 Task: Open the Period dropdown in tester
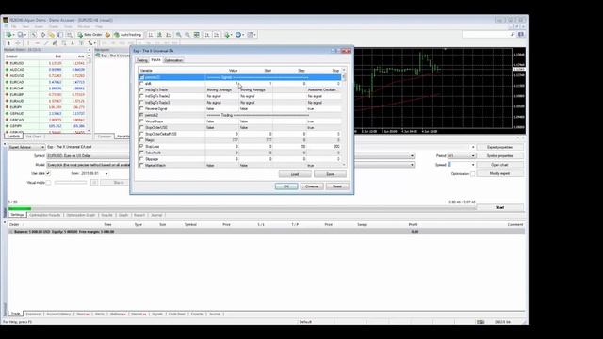tap(473, 156)
